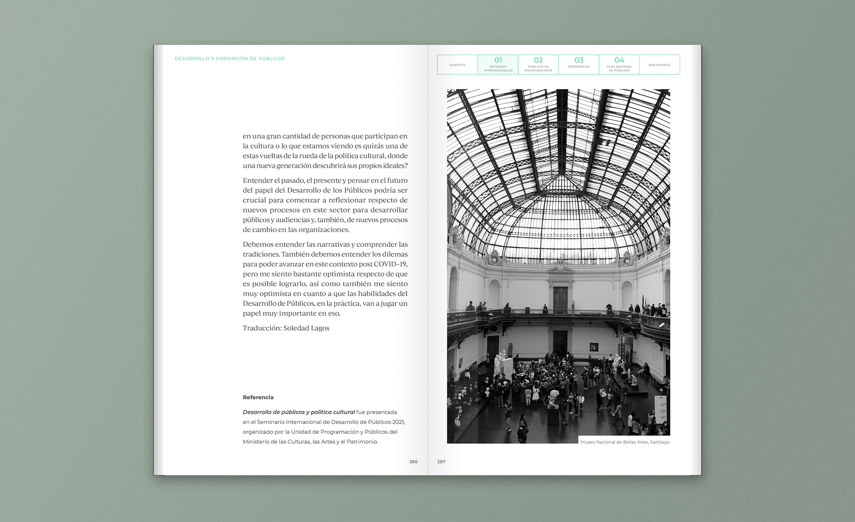The image size is (855, 522).
Task: Click the Referencia heading
Action: [x=258, y=397]
